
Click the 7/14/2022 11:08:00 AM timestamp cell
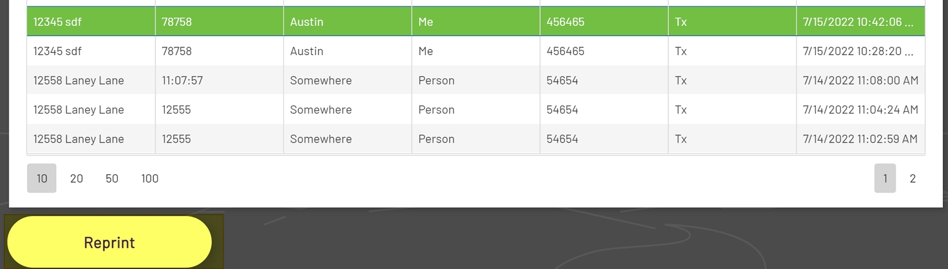tap(860, 81)
